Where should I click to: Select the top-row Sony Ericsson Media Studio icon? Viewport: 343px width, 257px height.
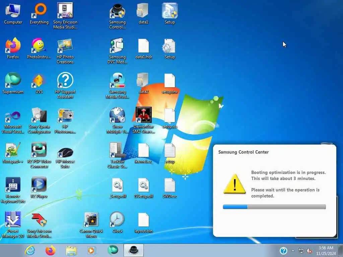[x=65, y=16]
